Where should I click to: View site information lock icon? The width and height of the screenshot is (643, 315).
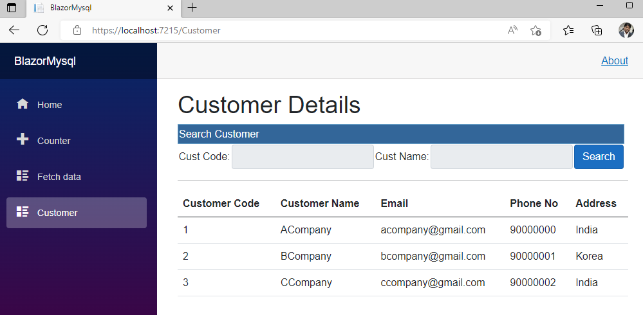click(77, 30)
